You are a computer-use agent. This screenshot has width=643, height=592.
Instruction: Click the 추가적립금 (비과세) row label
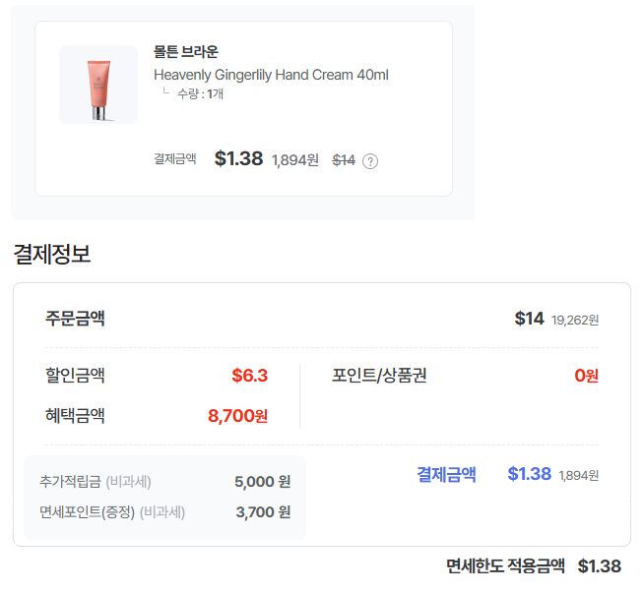(x=96, y=482)
